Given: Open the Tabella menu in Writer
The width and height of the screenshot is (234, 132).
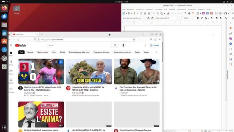Looking at the screenshot, I should point(172,10).
